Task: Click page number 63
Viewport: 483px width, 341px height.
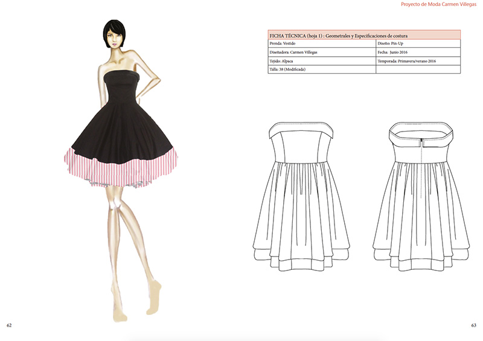Action: pyautogui.click(x=473, y=325)
